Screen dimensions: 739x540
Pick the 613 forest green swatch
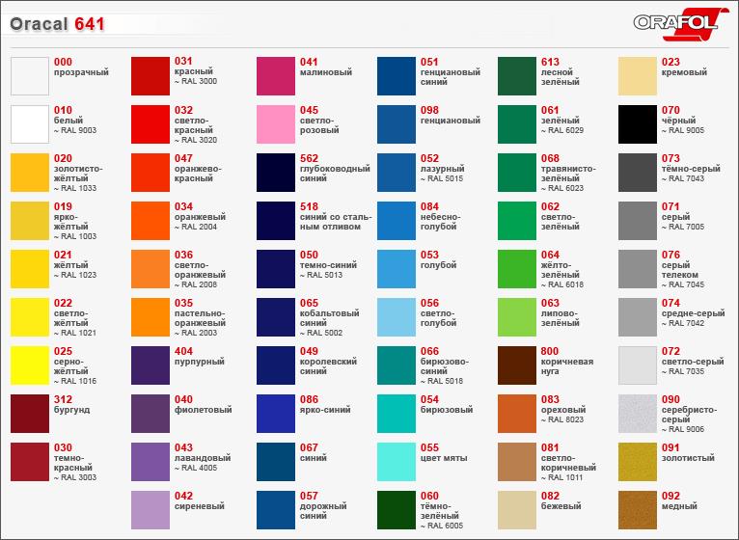[x=516, y=76]
